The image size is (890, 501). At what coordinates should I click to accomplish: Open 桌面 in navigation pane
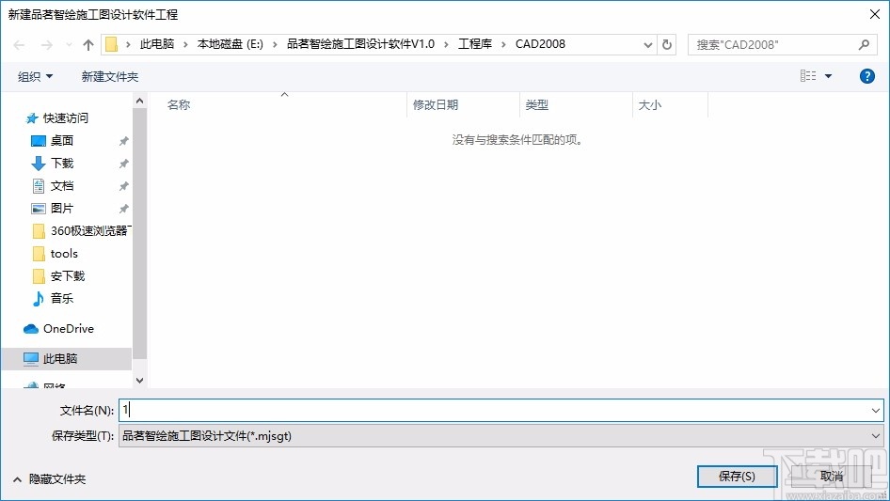62,141
